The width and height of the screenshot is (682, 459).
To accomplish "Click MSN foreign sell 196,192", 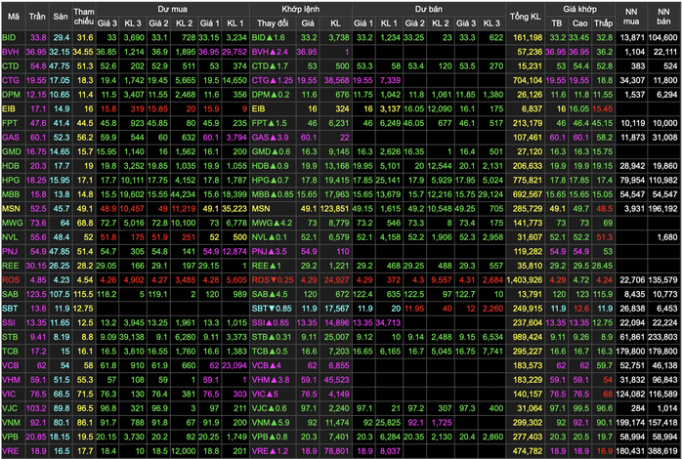I will pyautogui.click(x=662, y=209).
